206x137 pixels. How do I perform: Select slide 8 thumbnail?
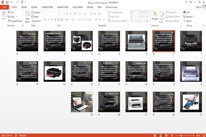pos(191,71)
